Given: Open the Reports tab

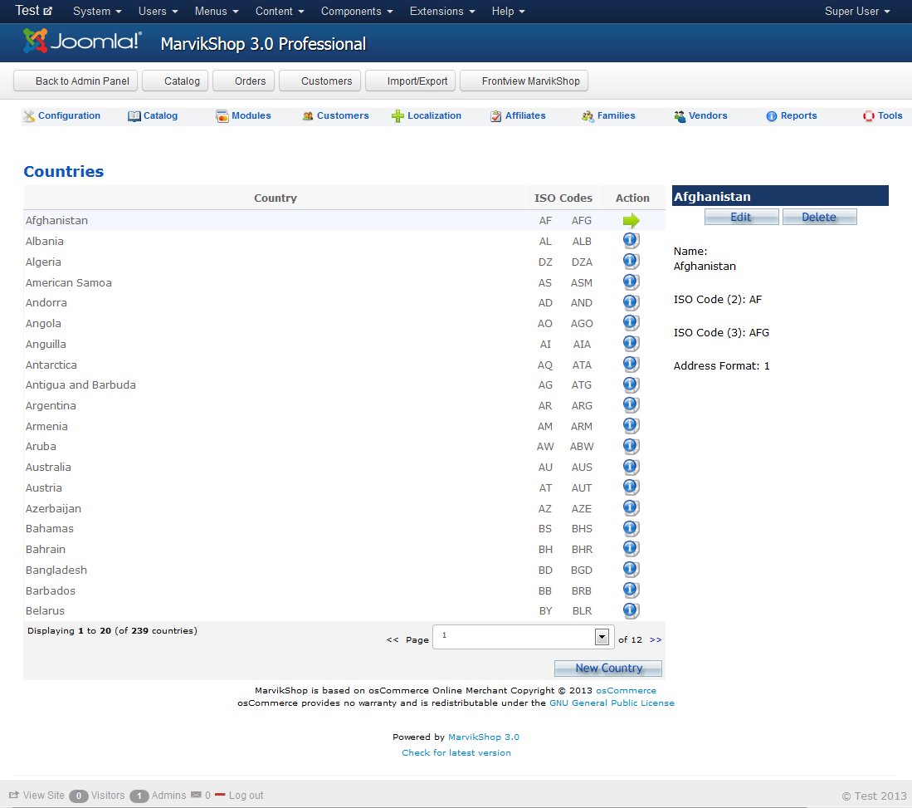Looking at the screenshot, I should click(792, 116).
